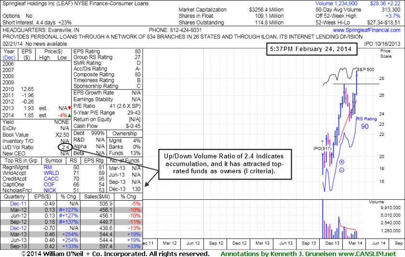Click the EPS Rating row value 80
This screenshot has height=257, width=405.
137,51
